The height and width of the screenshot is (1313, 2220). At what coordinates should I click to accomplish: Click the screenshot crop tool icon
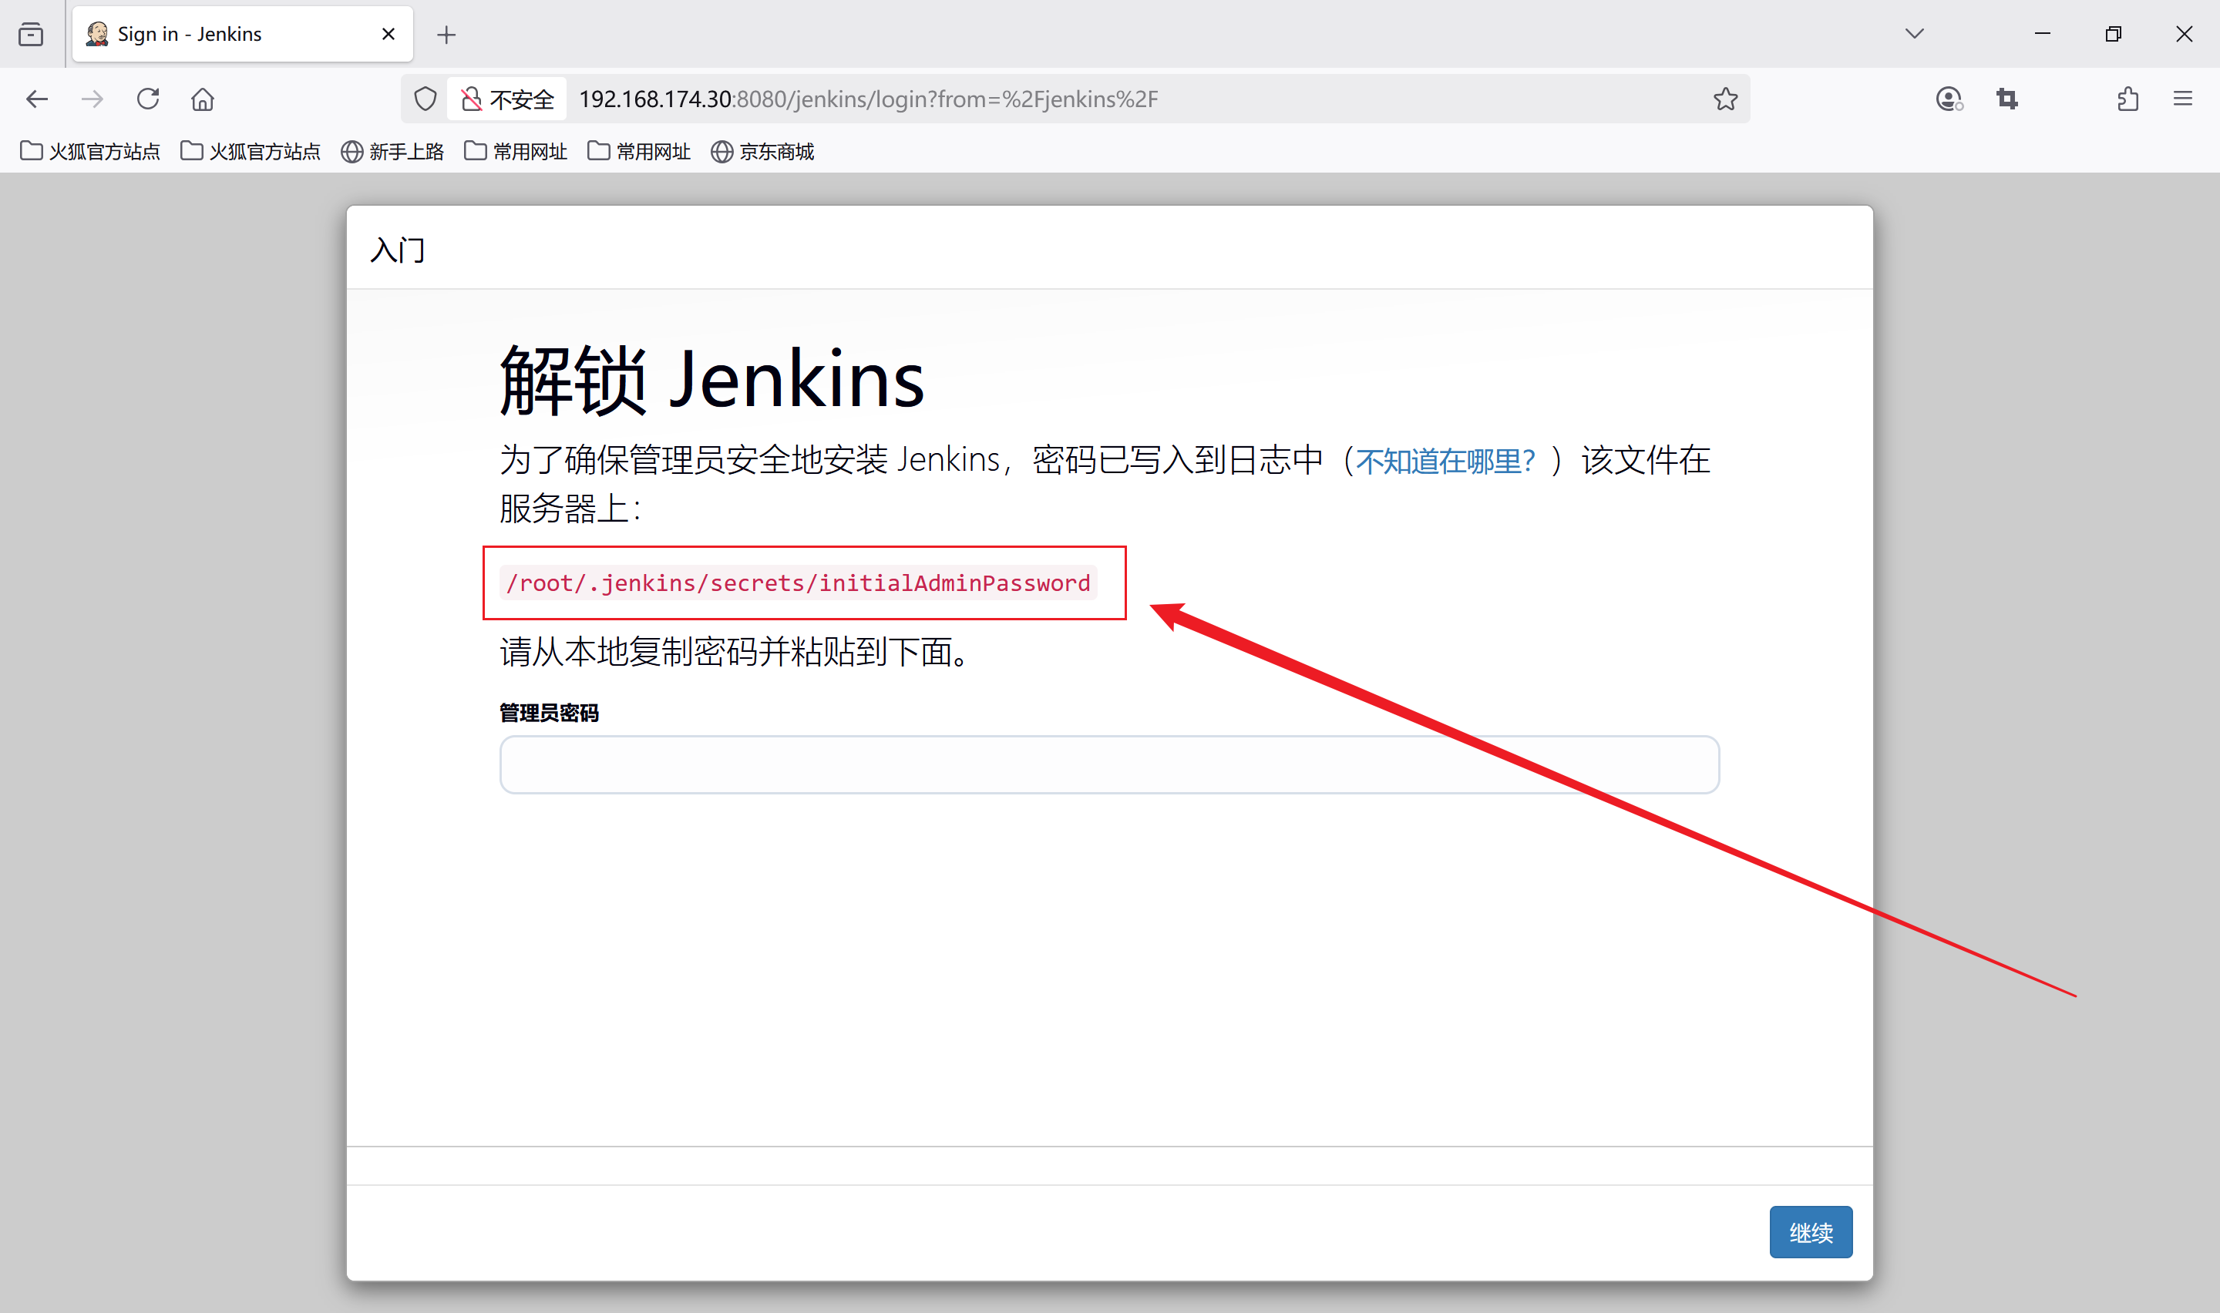click(x=2006, y=99)
